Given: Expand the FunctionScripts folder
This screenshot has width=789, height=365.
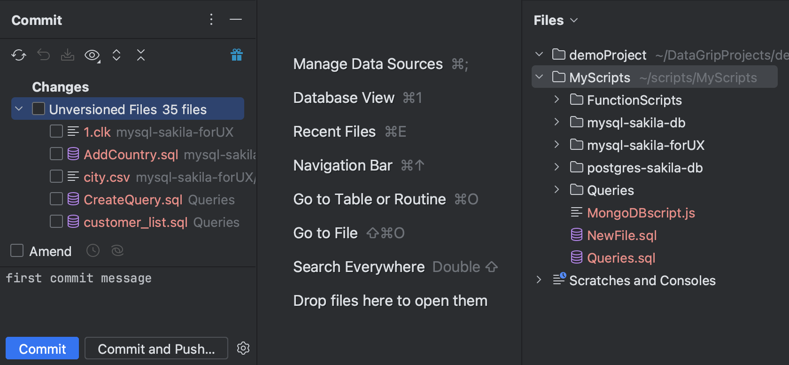Looking at the screenshot, I should click(557, 100).
